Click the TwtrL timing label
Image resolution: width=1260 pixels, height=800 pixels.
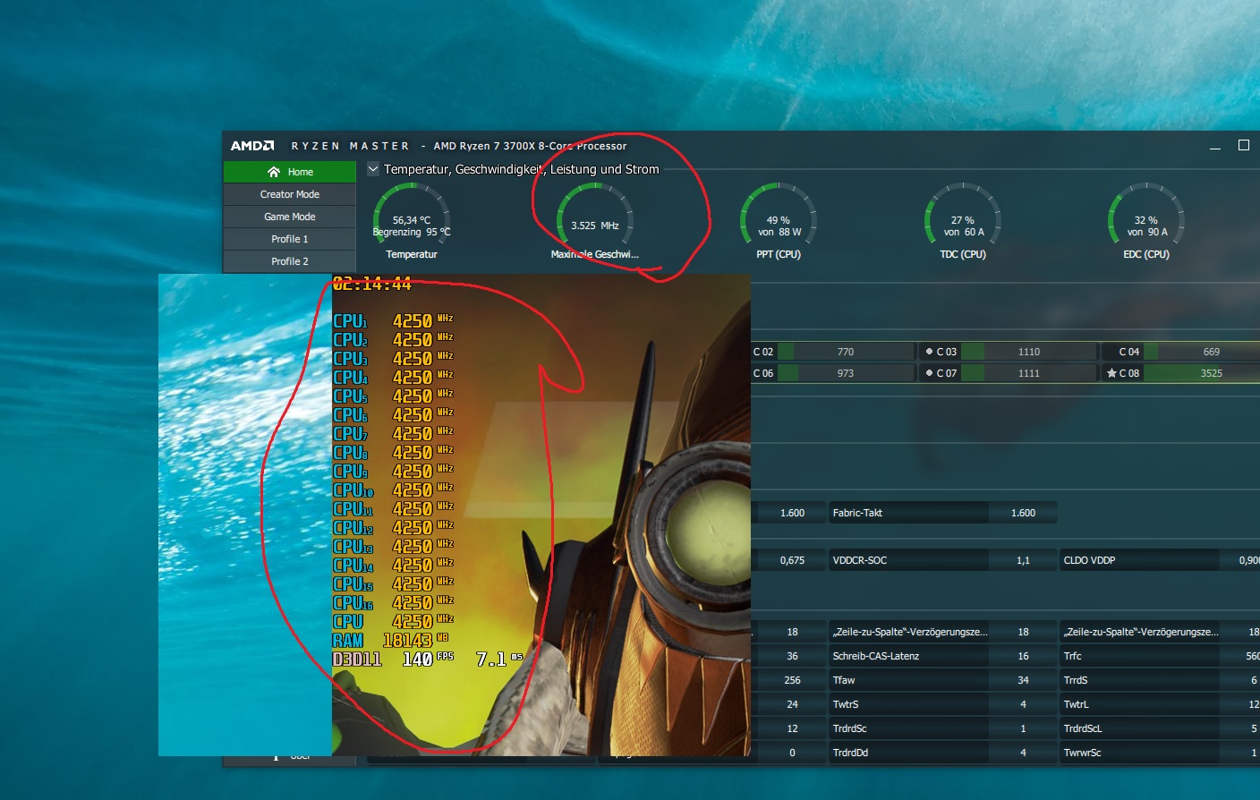(1076, 704)
